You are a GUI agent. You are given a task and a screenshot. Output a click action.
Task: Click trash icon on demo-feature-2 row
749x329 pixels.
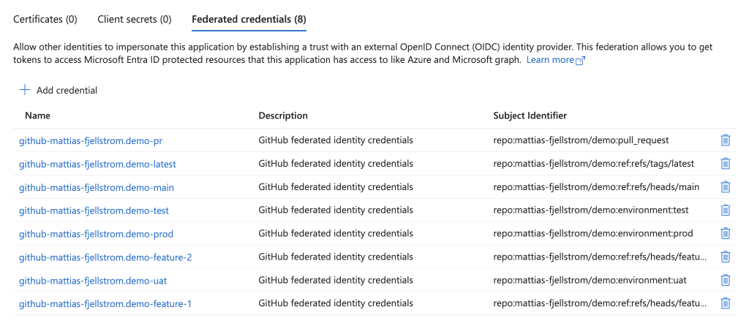click(x=725, y=257)
